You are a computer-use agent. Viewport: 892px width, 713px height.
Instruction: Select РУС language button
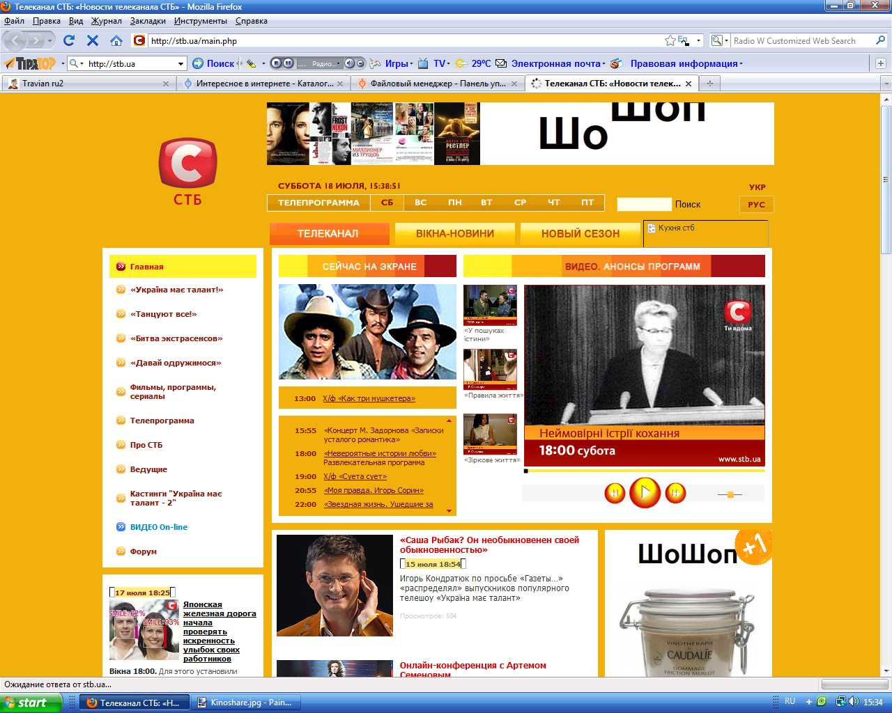click(x=756, y=205)
